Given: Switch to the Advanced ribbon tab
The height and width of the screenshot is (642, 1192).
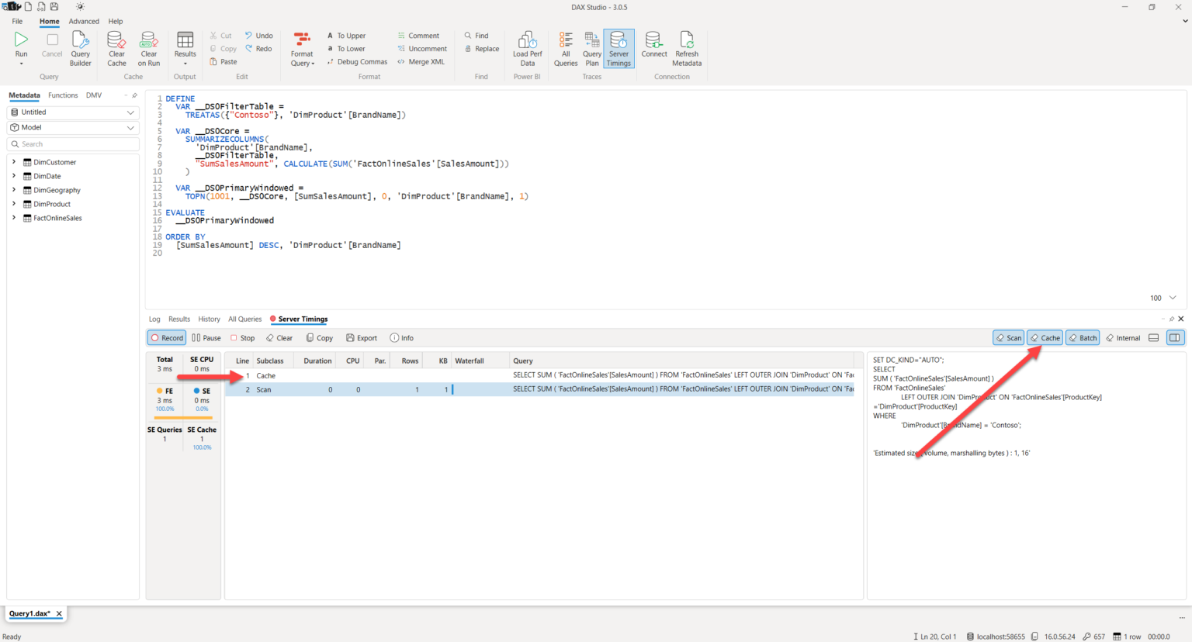Looking at the screenshot, I should [x=84, y=21].
